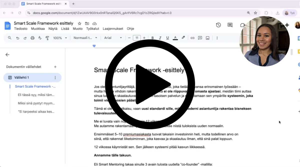Open the browser zoom magnifier icon
The height and width of the screenshot is (167, 300).
[x=248, y=13]
